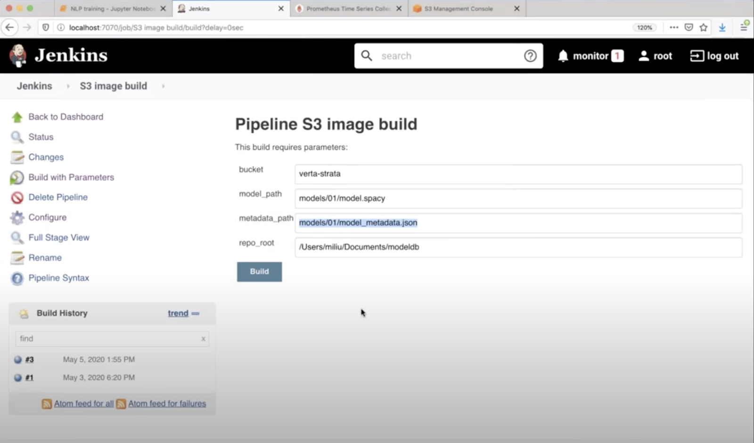The width and height of the screenshot is (754, 443).
Task: Click the Delete Pipeline prohibition icon
Action: click(17, 197)
